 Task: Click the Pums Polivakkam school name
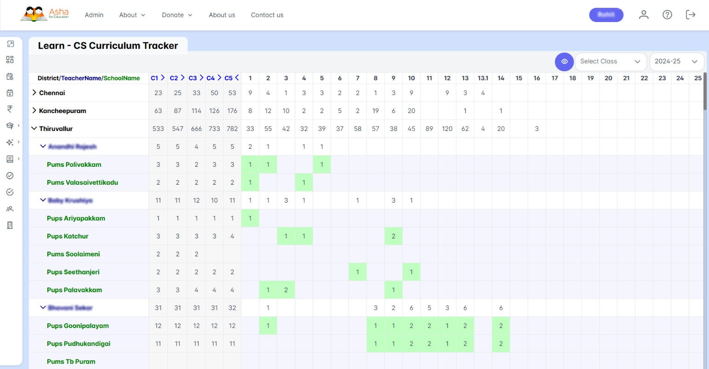74,165
